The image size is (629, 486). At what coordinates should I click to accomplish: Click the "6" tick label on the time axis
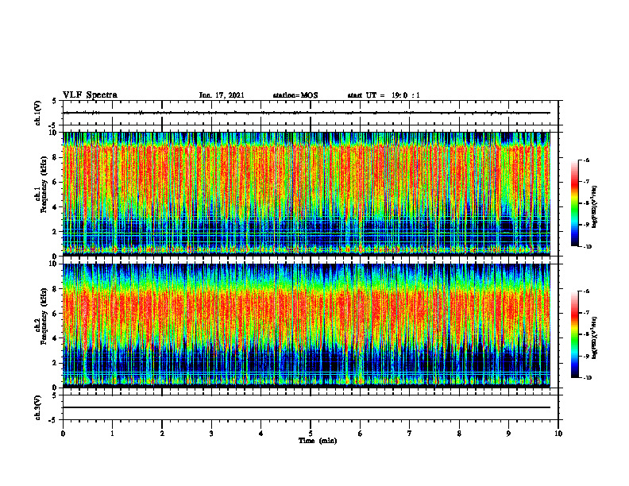pyautogui.click(x=361, y=434)
